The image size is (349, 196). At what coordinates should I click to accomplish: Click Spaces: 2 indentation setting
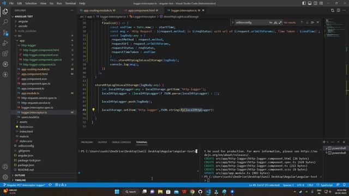(x=288, y=185)
